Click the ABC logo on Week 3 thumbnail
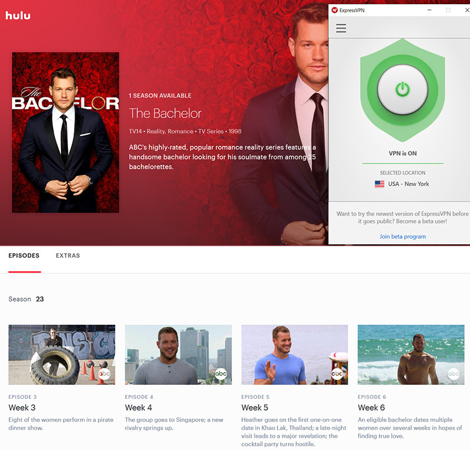The image size is (470, 450). [105, 374]
